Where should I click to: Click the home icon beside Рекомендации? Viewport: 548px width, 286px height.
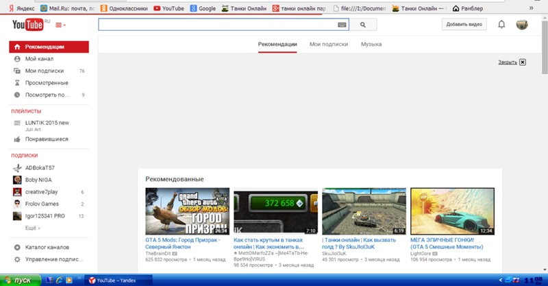[x=17, y=47]
